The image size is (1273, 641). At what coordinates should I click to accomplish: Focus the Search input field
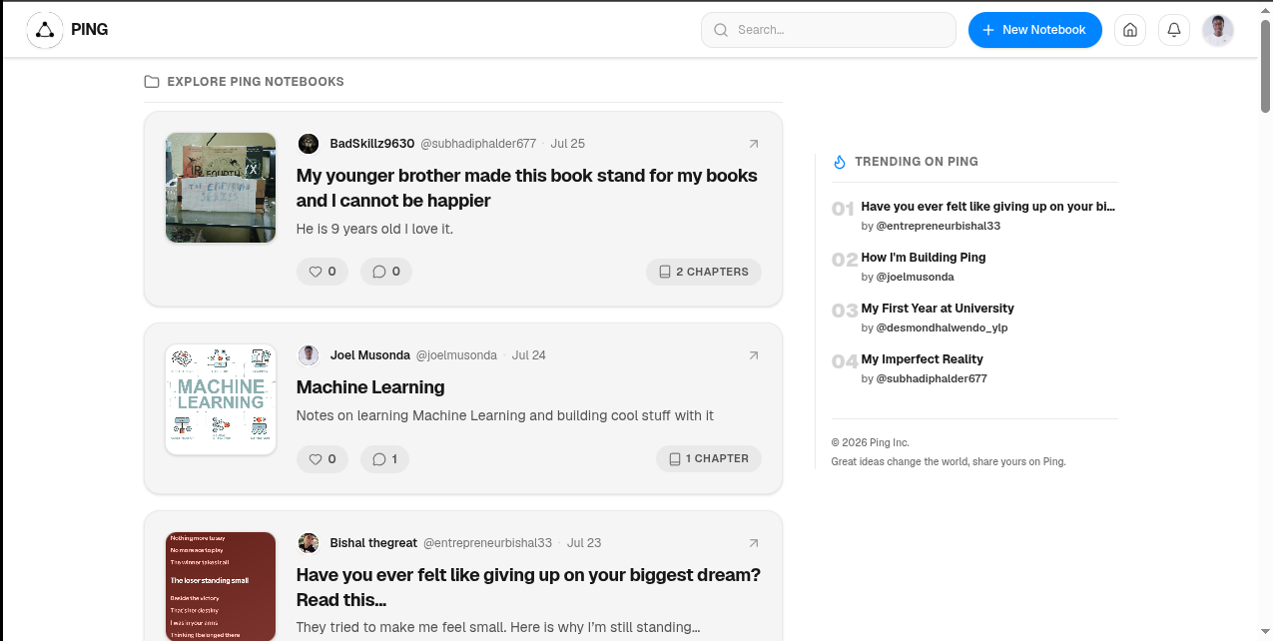coord(829,30)
